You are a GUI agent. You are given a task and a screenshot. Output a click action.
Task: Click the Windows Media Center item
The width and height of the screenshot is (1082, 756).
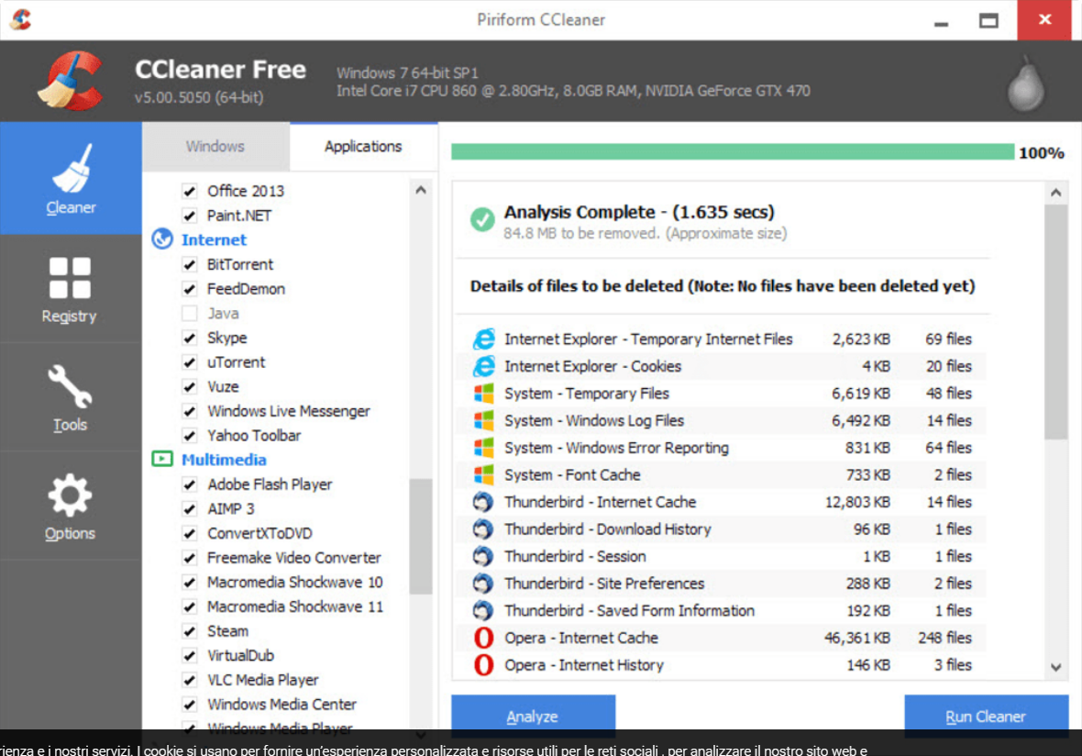point(282,705)
